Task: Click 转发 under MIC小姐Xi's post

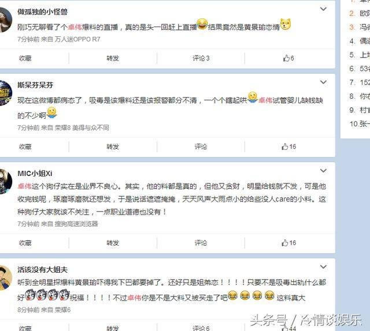Action: pyautogui.click(x=113, y=243)
